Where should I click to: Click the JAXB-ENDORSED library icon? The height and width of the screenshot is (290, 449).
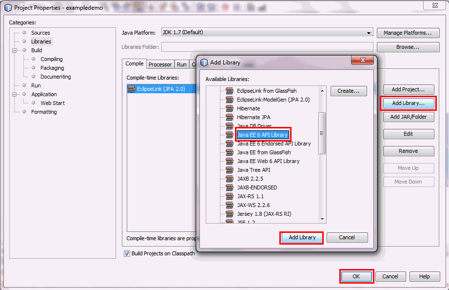229,187
